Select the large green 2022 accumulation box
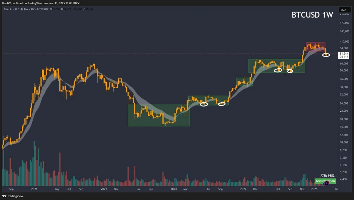Screen dimensions: 354x200 159,115
